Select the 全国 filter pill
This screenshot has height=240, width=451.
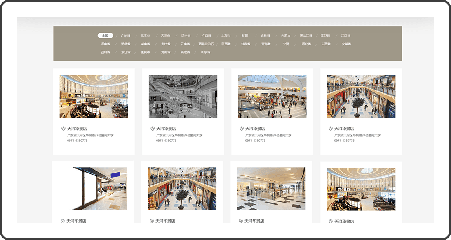point(105,35)
